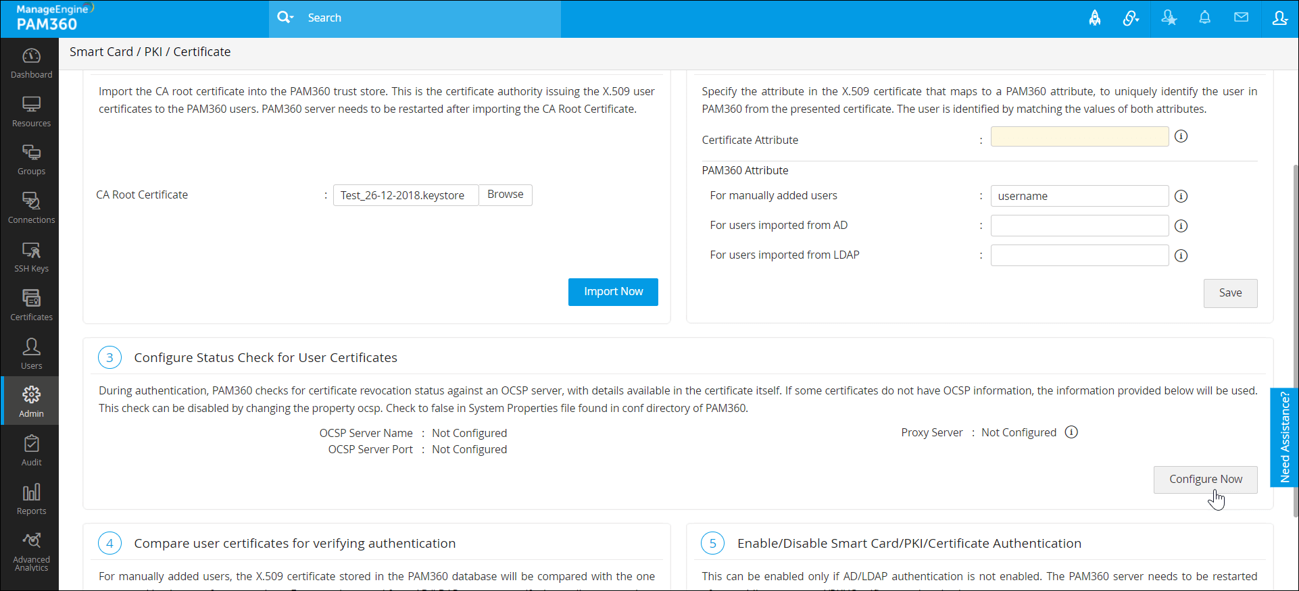
Task: Select Connections in the sidebar
Action: (x=31, y=208)
